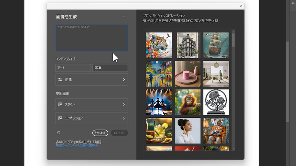
Task: Click the スタイル image icon
Action: click(60, 104)
